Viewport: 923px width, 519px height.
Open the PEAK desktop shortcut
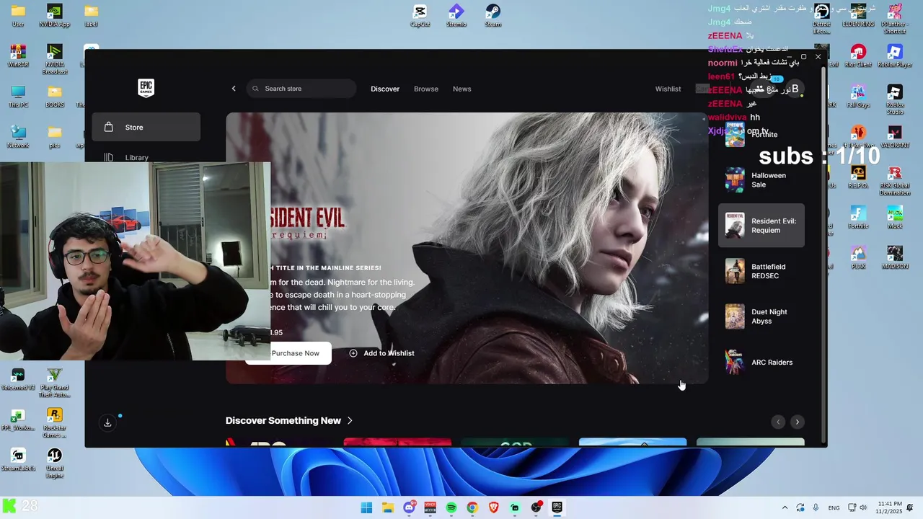pyautogui.click(x=858, y=258)
